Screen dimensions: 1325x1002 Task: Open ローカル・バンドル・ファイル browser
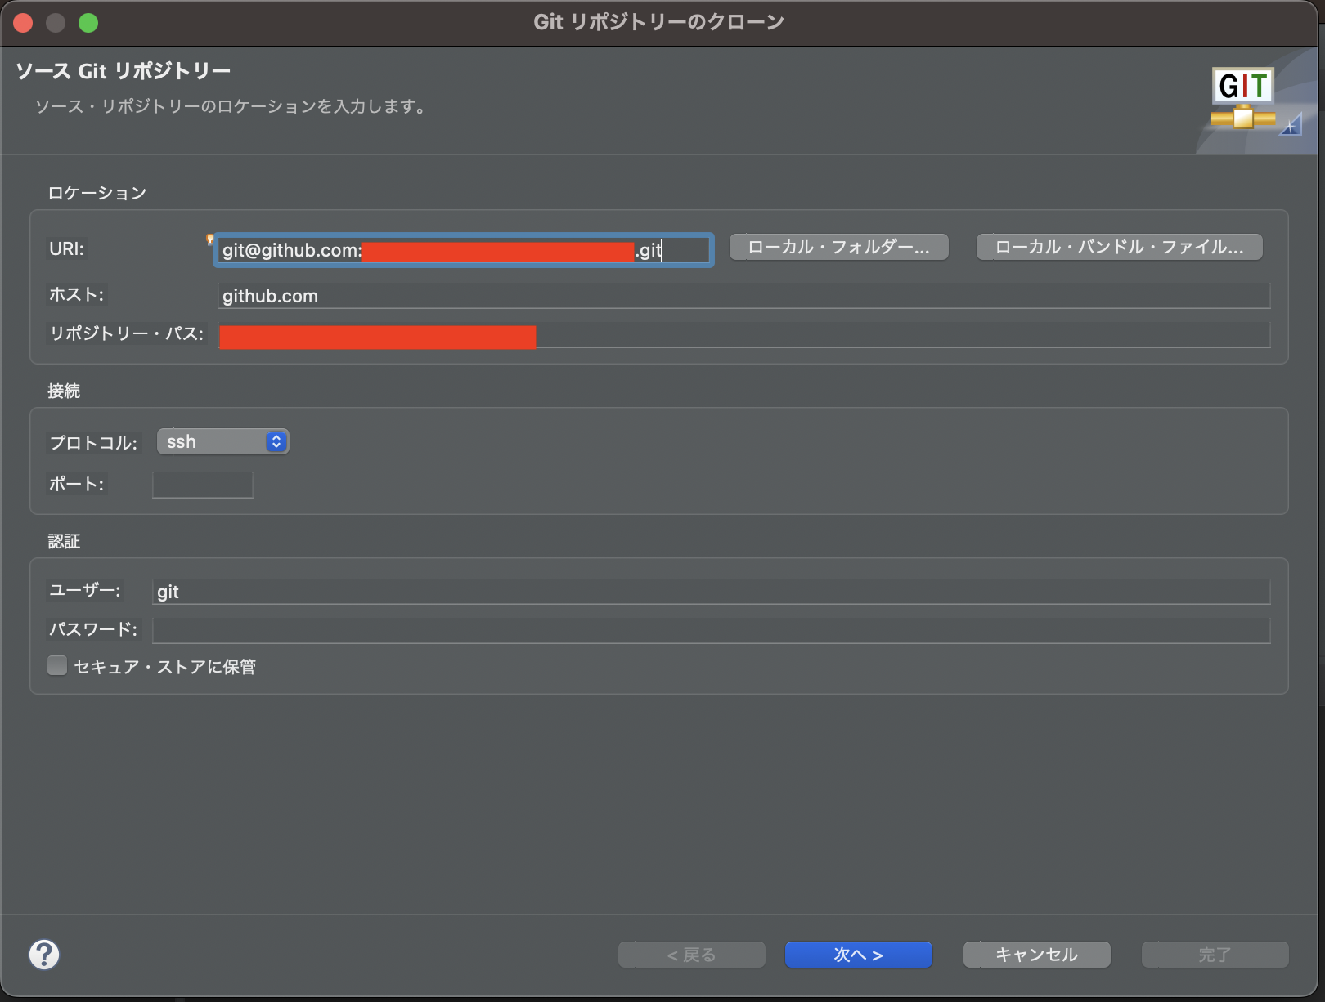coord(1119,246)
